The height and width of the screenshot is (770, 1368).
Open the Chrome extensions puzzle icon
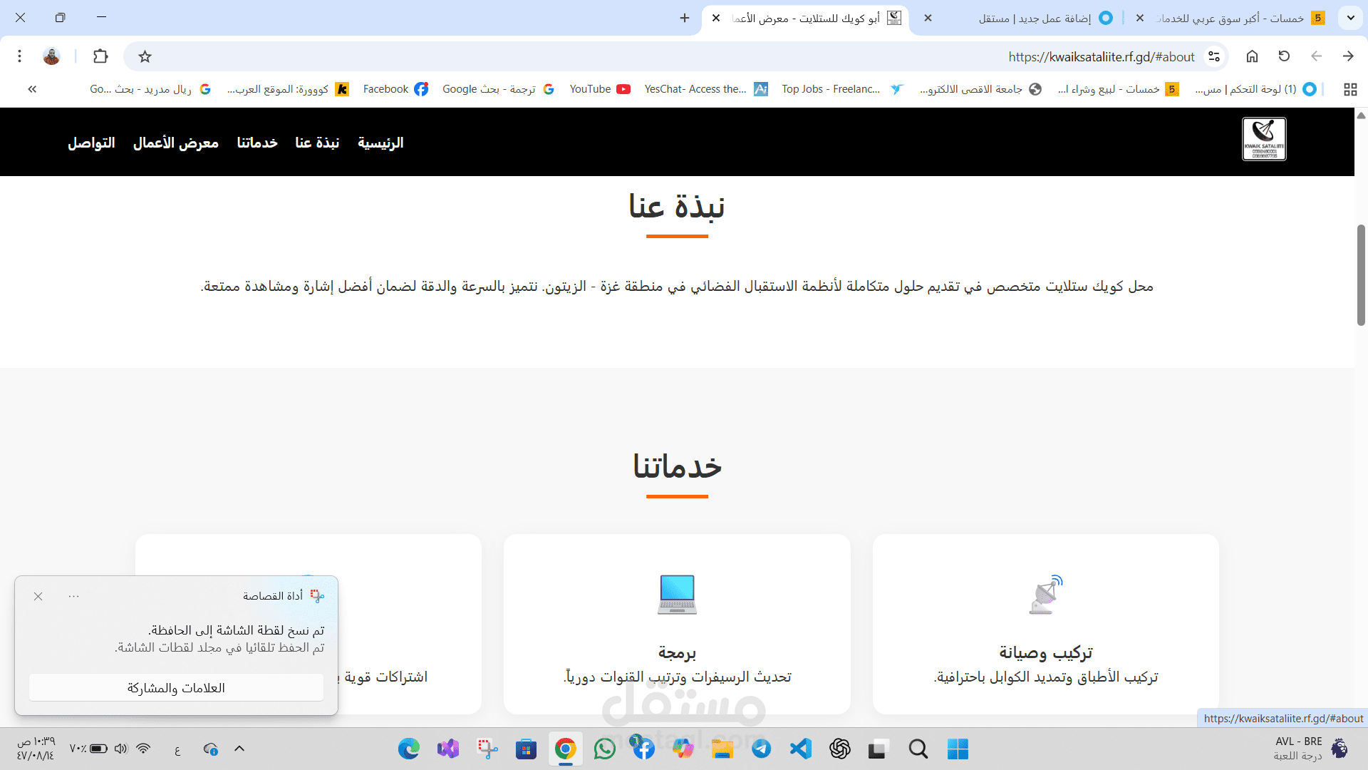[x=100, y=56]
